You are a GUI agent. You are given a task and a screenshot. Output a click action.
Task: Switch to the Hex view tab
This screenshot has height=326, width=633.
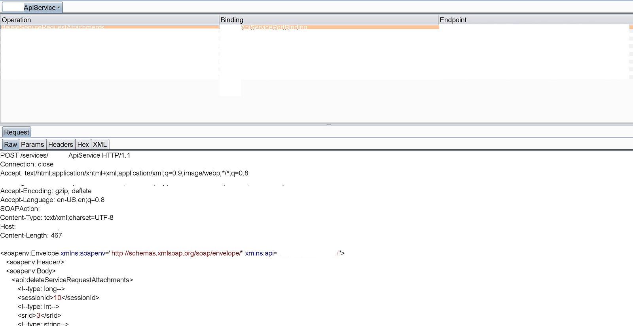click(83, 145)
